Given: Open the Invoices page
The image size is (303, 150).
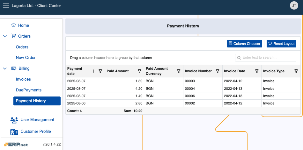Looking at the screenshot, I should (23, 79).
